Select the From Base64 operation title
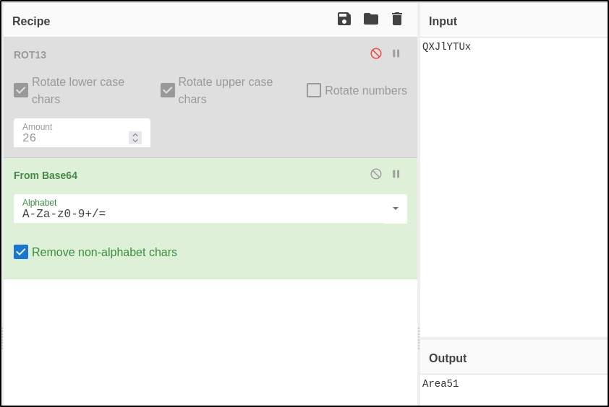Image resolution: width=609 pixels, height=407 pixels. 46,175
